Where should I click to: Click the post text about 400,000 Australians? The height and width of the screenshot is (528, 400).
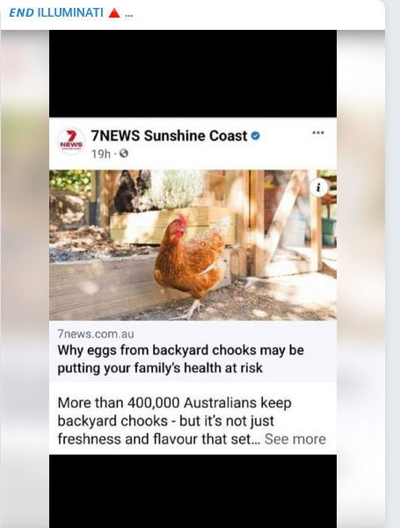[175, 421]
